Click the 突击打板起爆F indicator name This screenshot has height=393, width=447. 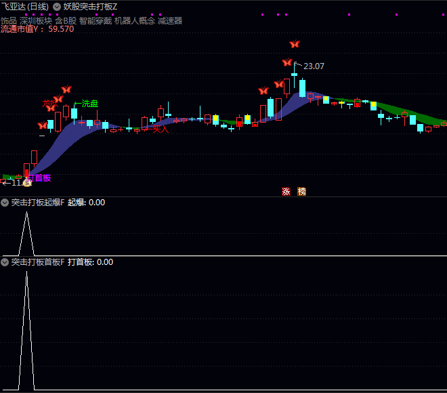click(x=38, y=203)
